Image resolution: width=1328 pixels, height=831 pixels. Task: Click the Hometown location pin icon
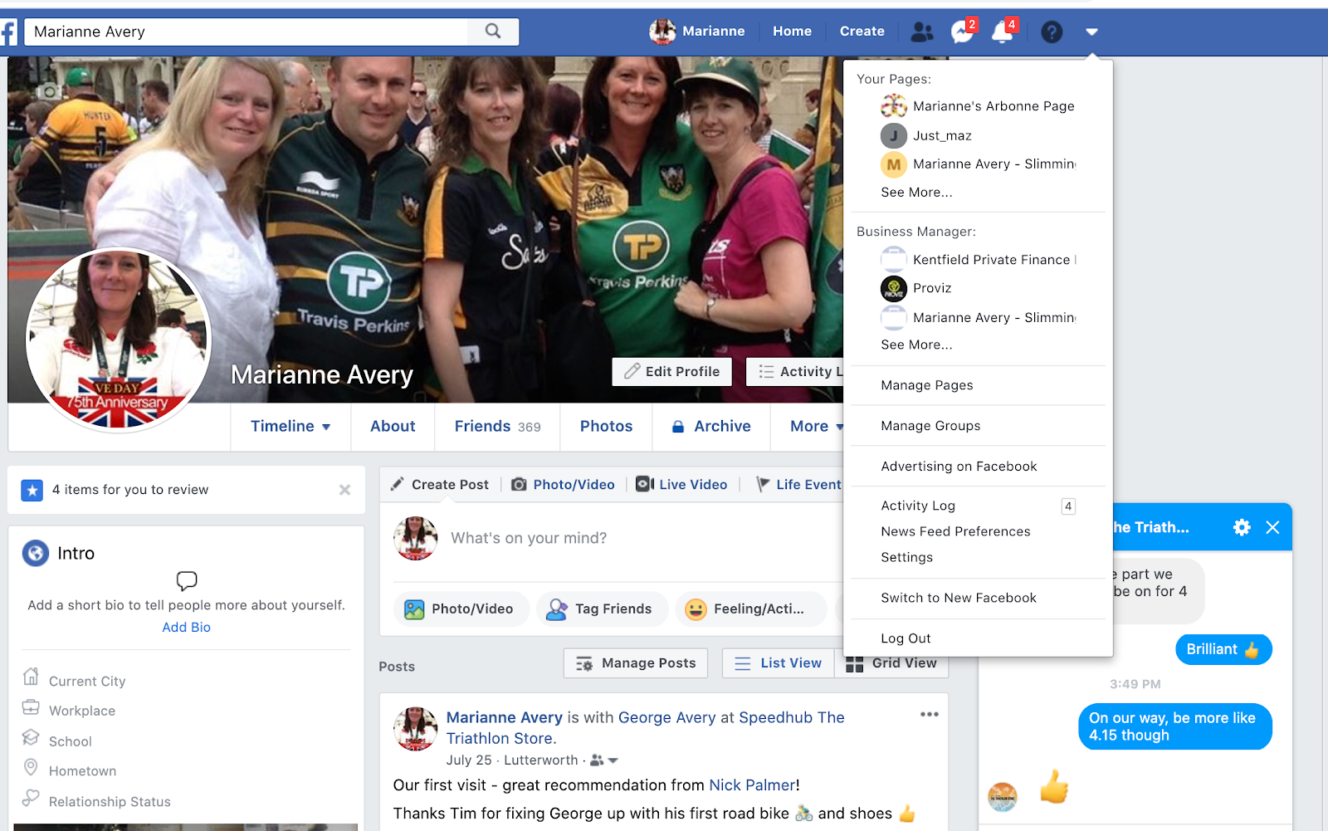(x=31, y=767)
